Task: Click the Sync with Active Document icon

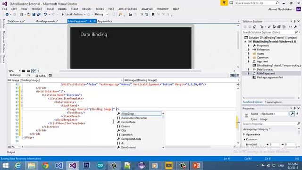Action: tap(269, 27)
